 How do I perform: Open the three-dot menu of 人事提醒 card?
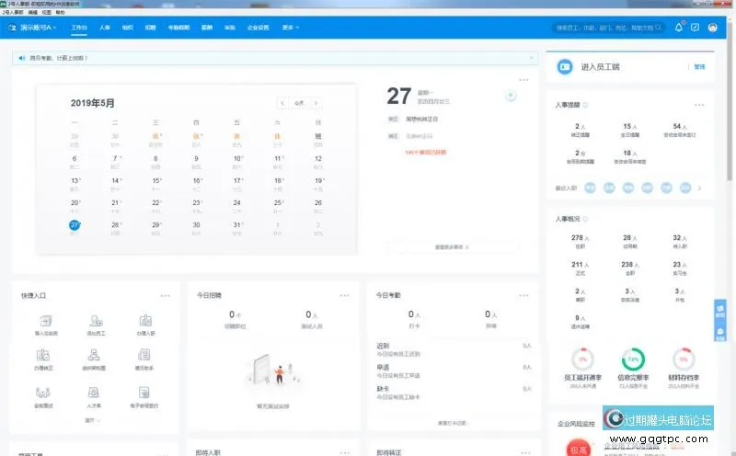(699, 105)
